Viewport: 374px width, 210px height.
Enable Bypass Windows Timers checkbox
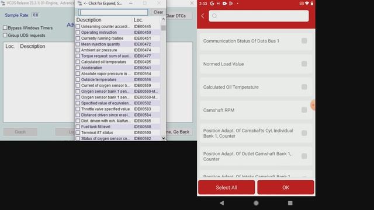click(x=5, y=28)
